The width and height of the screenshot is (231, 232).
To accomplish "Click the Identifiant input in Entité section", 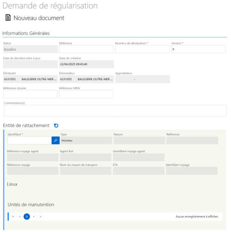I will (x=29, y=140).
